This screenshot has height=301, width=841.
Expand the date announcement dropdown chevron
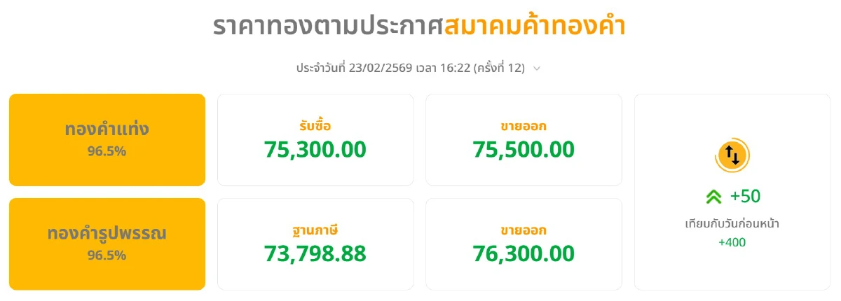point(537,69)
